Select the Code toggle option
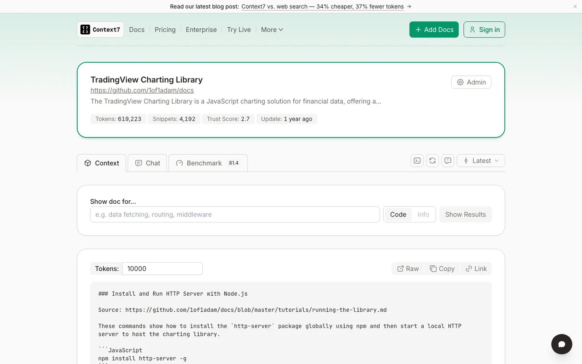This screenshot has width=582, height=364. tap(398, 214)
